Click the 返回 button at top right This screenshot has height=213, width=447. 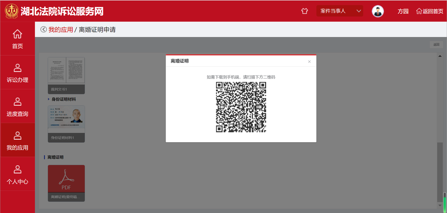(x=436, y=44)
